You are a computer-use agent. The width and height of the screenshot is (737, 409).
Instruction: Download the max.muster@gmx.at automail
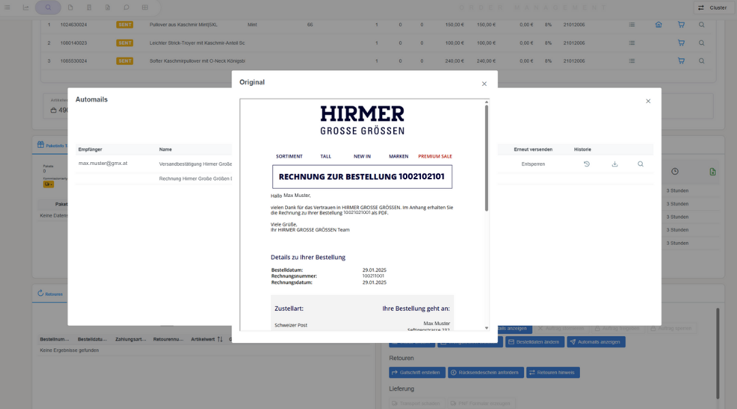[x=614, y=164]
